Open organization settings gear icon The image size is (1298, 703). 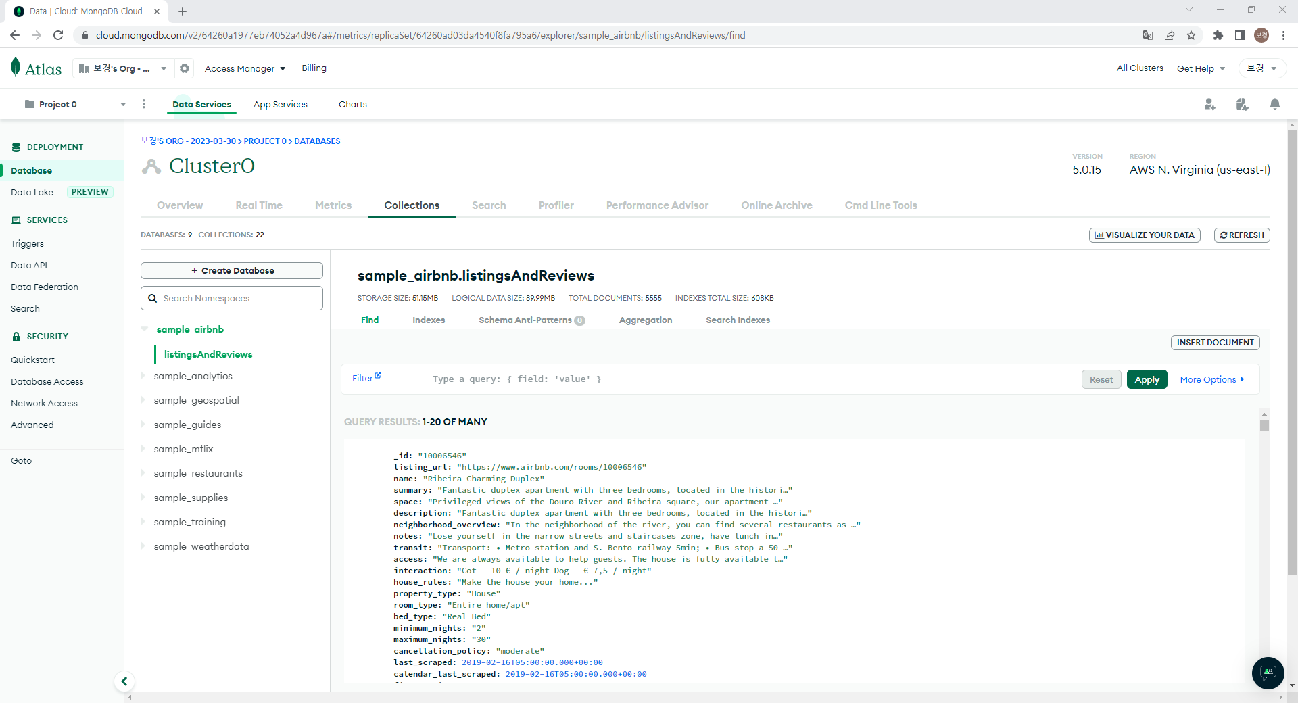pos(185,68)
